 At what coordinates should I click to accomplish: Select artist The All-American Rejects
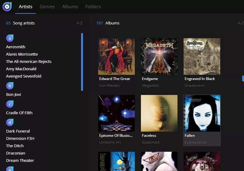point(29,61)
